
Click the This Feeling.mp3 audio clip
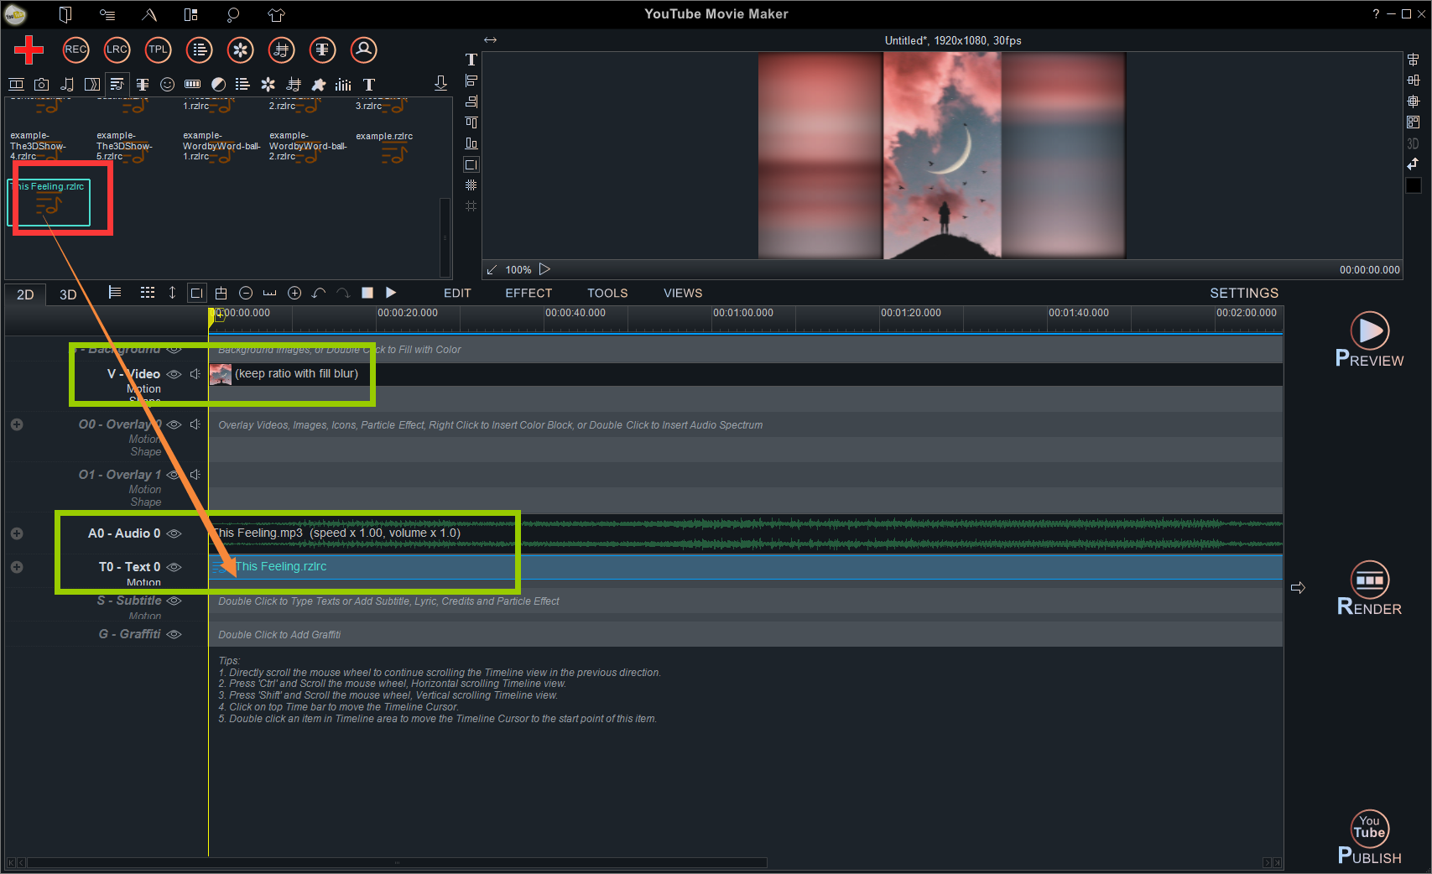[746, 533]
